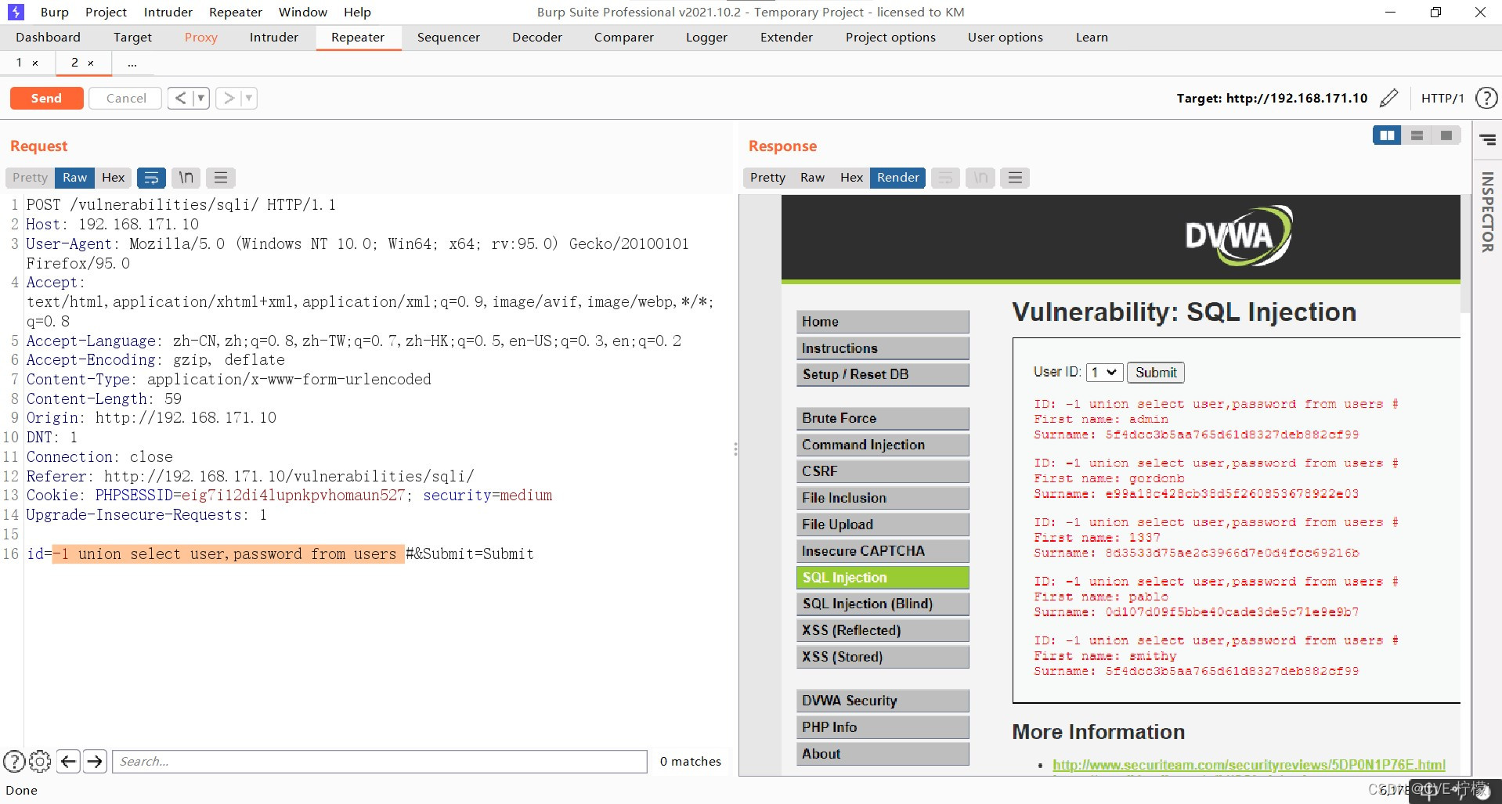Screen dimensions: 1502x804
Task: Click Submit in DVWA form
Action: 1155,373
